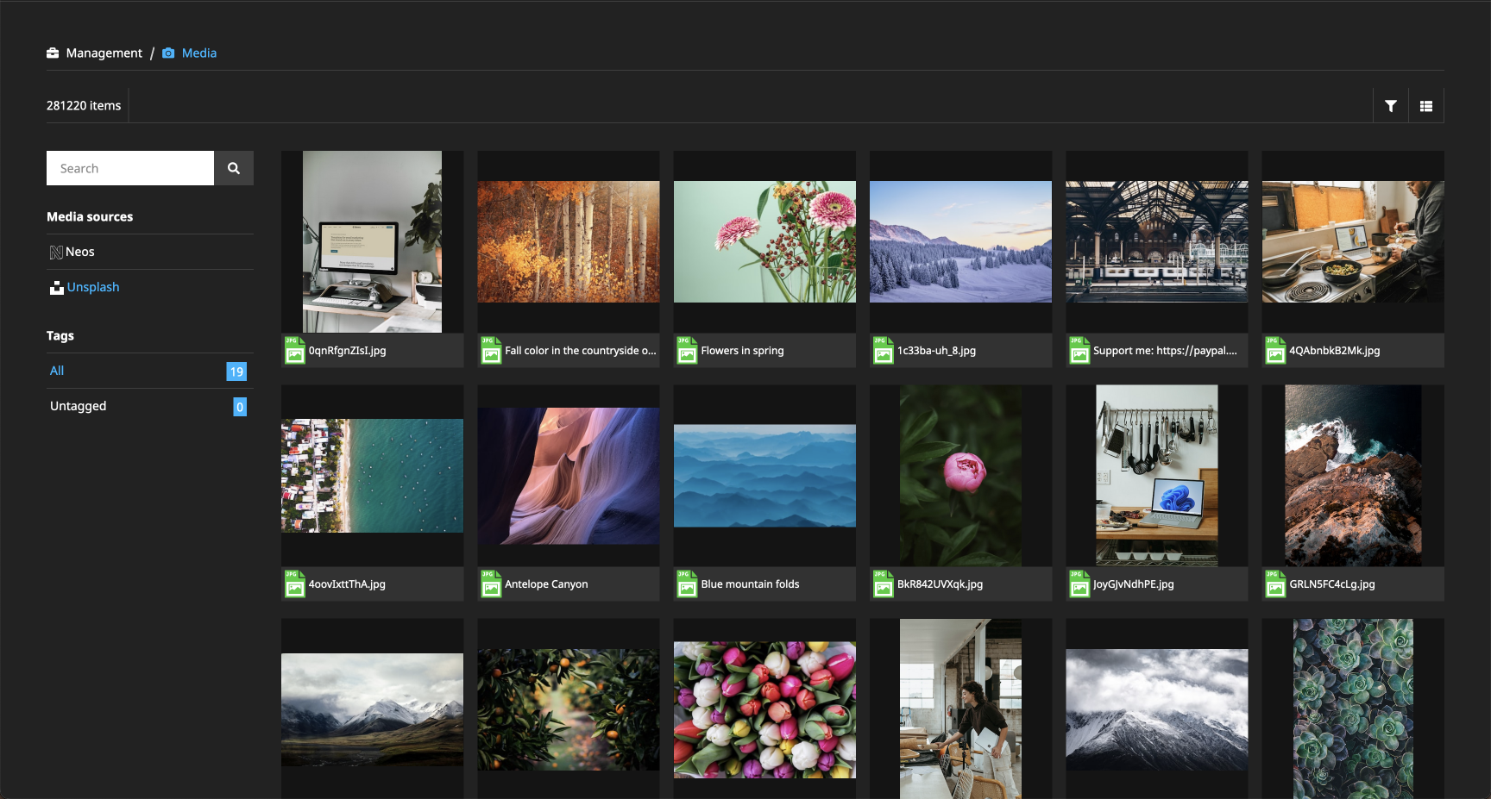Click JPG icon beside Flowers in spring
This screenshot has height=799, width=1491.
687,351
